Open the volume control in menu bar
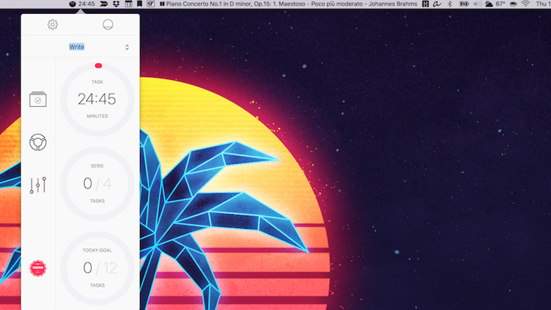Screen dimensions: 551x310 [478, 4]
